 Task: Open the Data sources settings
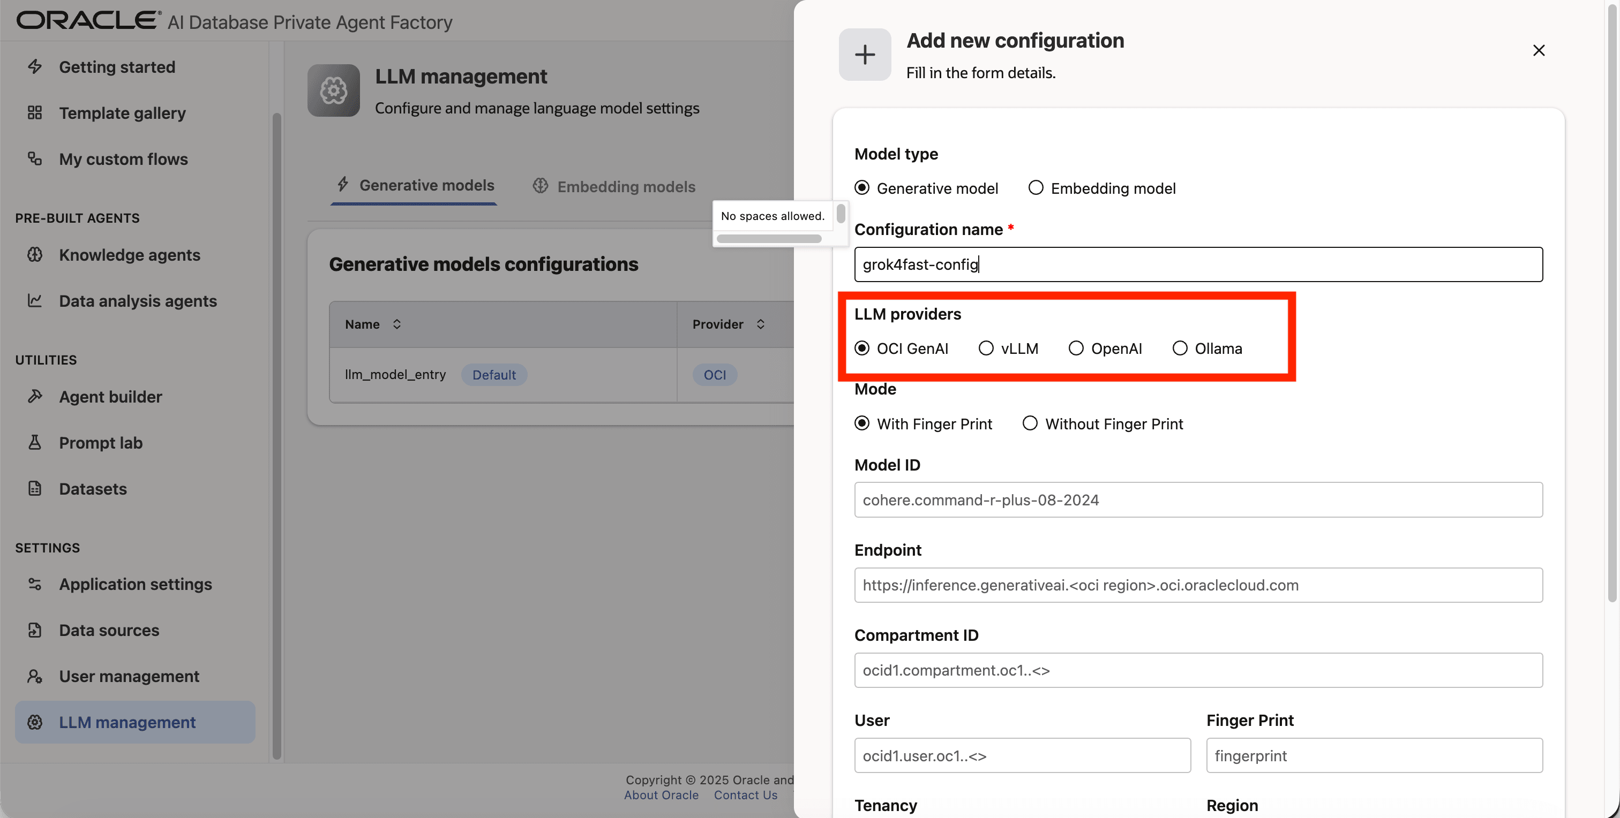108,630
